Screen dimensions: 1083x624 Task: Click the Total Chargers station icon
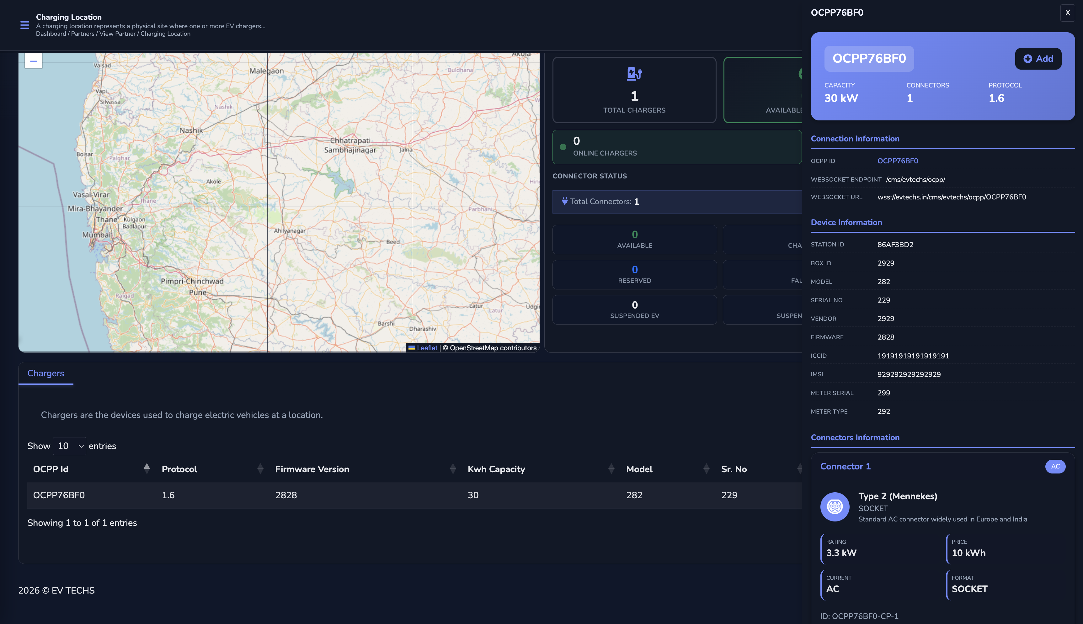(634, 74)
